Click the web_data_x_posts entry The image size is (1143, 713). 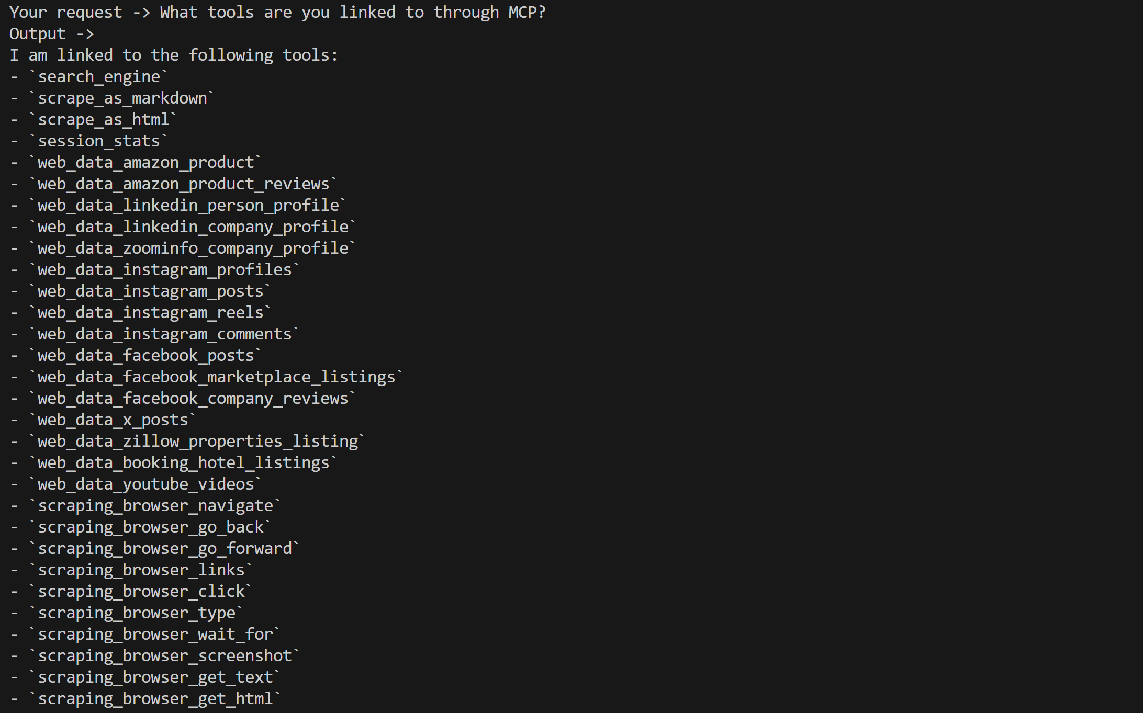point(113,420)
